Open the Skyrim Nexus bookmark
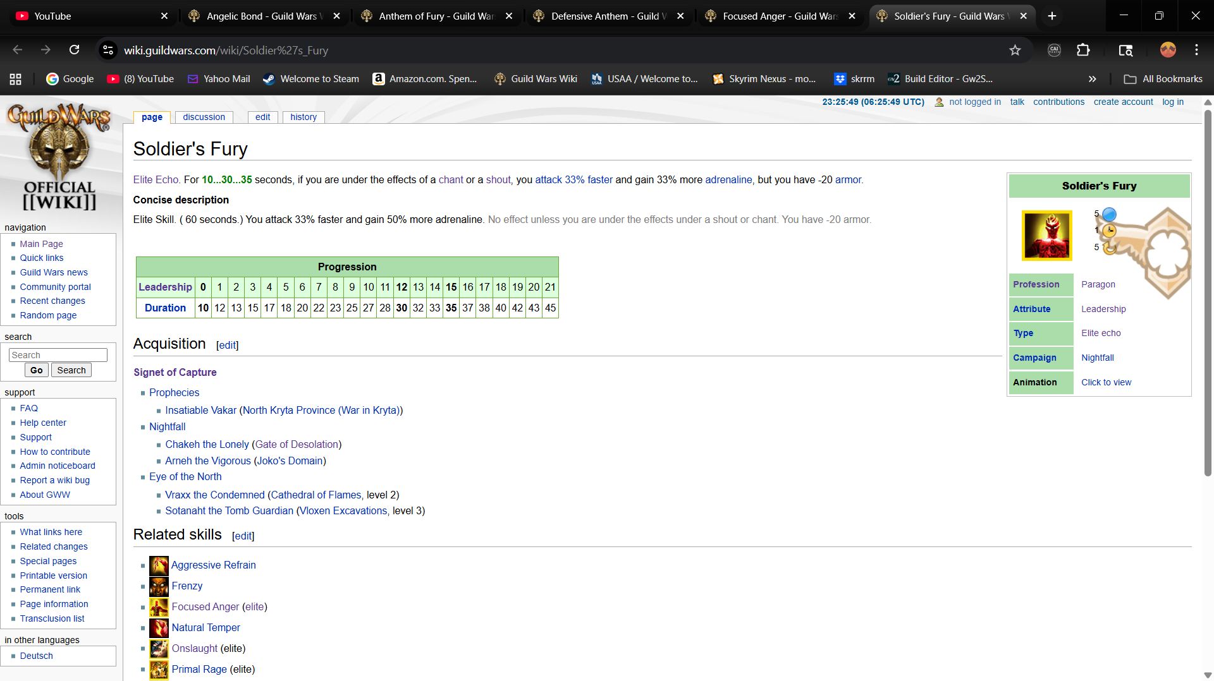The width and height of the screenshot is (1214, 681). [764, 79]
